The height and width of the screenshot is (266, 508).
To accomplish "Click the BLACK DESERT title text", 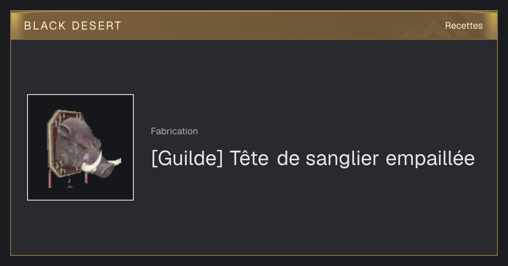I will pyautogui.click(x=73, y=26).
